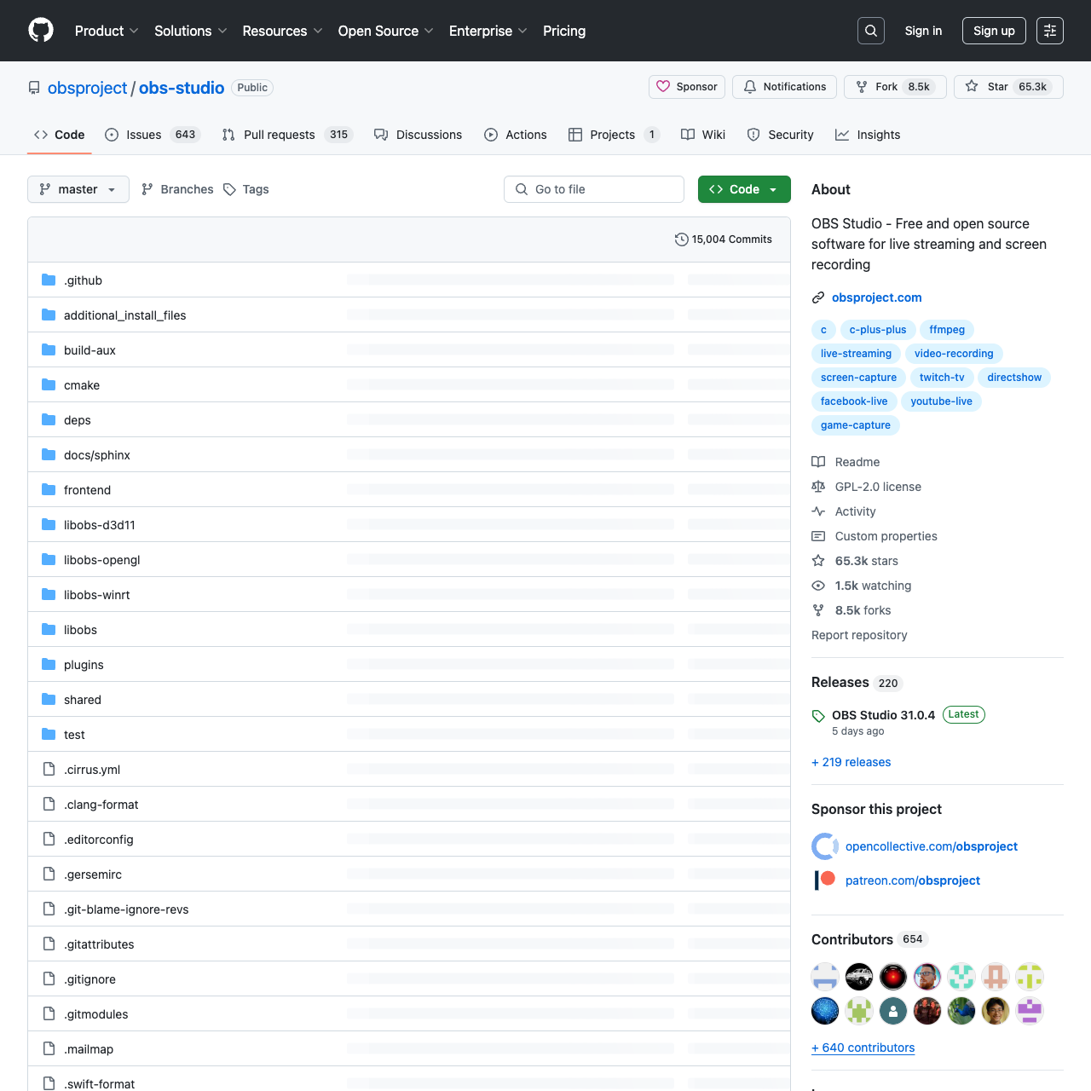Click the Sign in link
Image resolution: width=1091 pixels, height=1091 pixels.
tap(923, 31)
